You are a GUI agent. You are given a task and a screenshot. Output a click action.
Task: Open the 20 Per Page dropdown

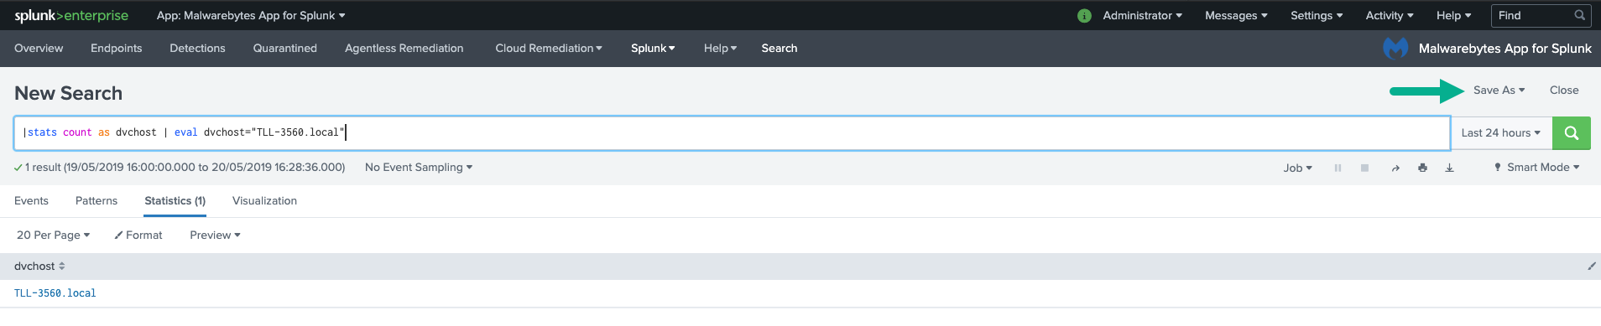click(x=53, y=235)
